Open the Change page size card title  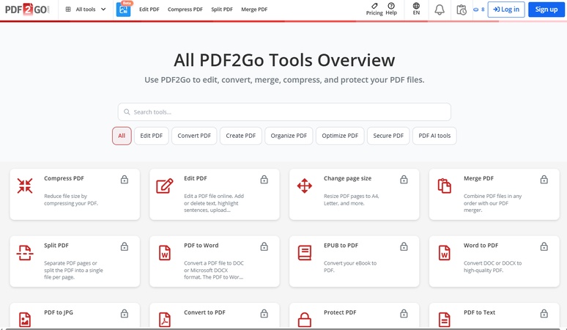(x=347, y=178)
